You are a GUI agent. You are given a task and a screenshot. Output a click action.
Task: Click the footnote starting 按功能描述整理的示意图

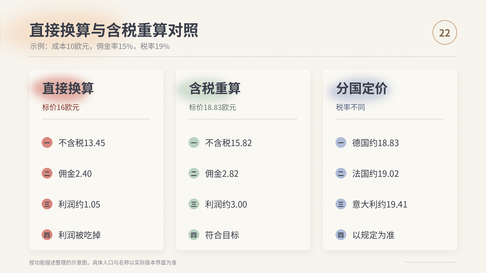pos(103,262)
